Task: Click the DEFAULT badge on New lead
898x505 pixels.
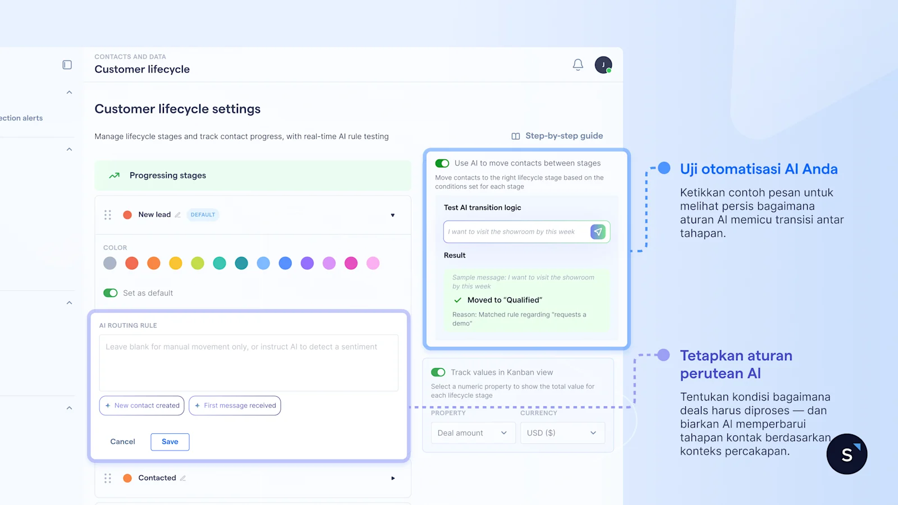Action: click(x=203, y=215)
